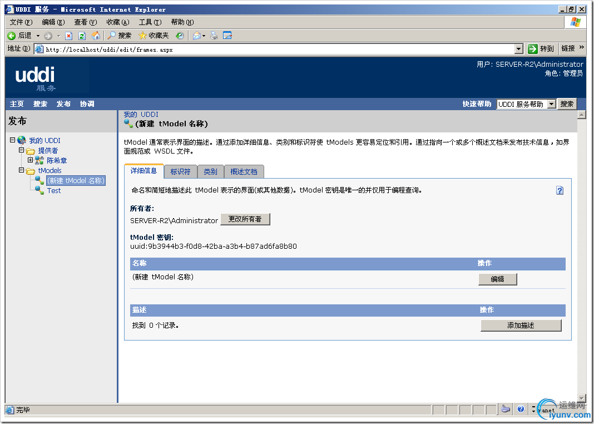The width and height of the screenshot is (594, 424).
Task: Expand the 链接 toolbar chevron
Action: [582, 48]
